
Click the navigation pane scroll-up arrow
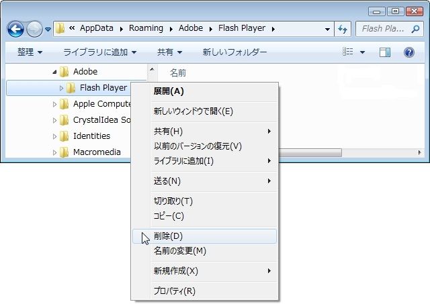153,69
